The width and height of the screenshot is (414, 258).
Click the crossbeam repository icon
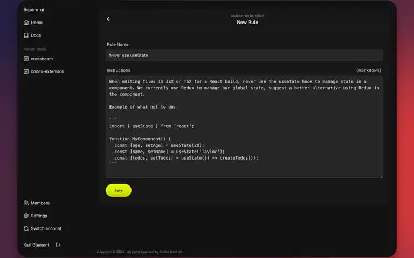pyautogui.click(x=26, y=59)
